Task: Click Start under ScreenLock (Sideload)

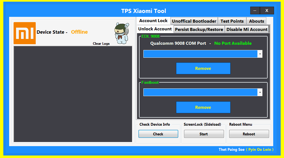Action: pos(204,134)
